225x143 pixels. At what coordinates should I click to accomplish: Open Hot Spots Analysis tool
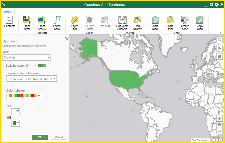click(x=122, y=20)
